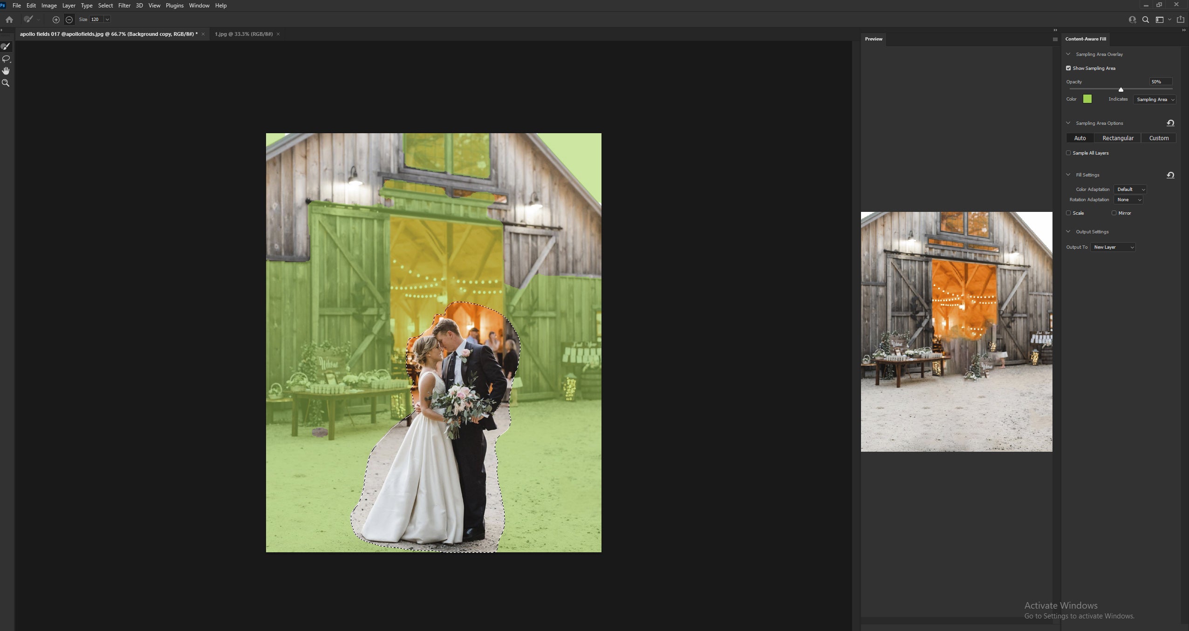The height and width of the screenshot is (631, 1189).
Task: Toggle Show Sampling Area checkbox
Action: coord(1068,68)
